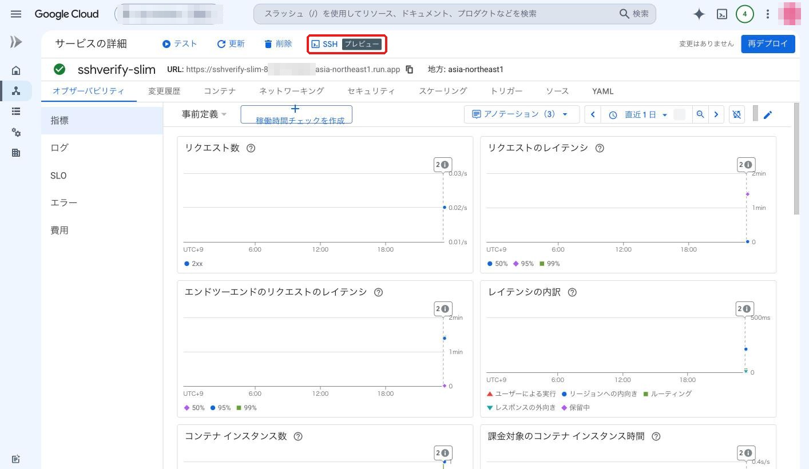Viewport: 809px width, 469px height.
Task: Switch to the セキュリティ tab
Action: pyautogui.click(x=371, y=91)
